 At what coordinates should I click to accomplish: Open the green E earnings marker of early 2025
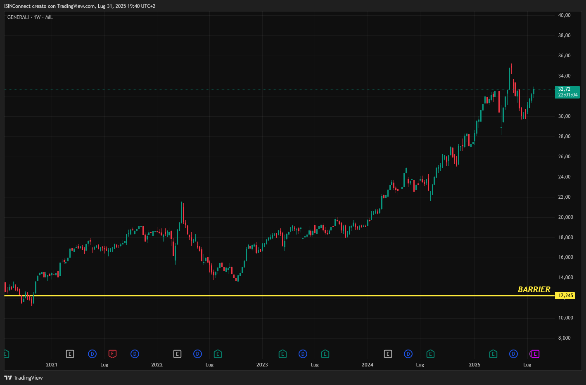493,354
